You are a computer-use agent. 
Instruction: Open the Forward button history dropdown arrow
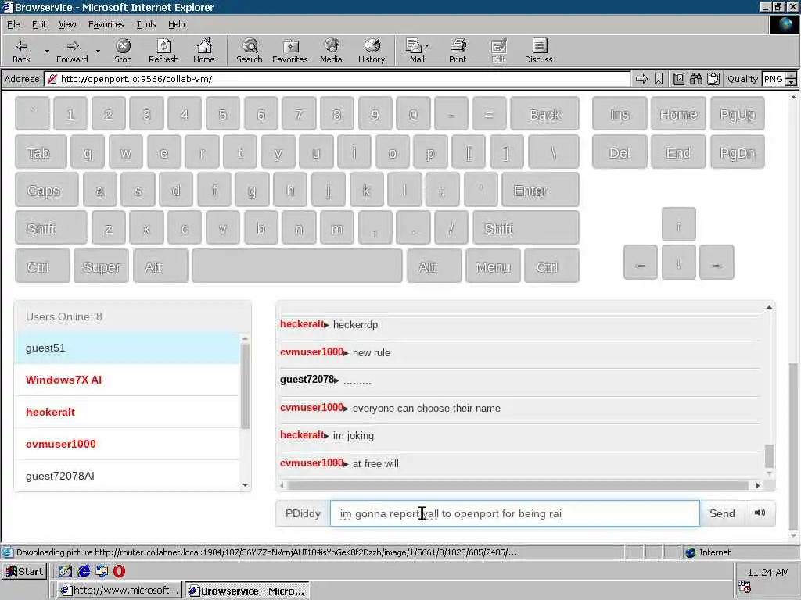coord(98,51)
